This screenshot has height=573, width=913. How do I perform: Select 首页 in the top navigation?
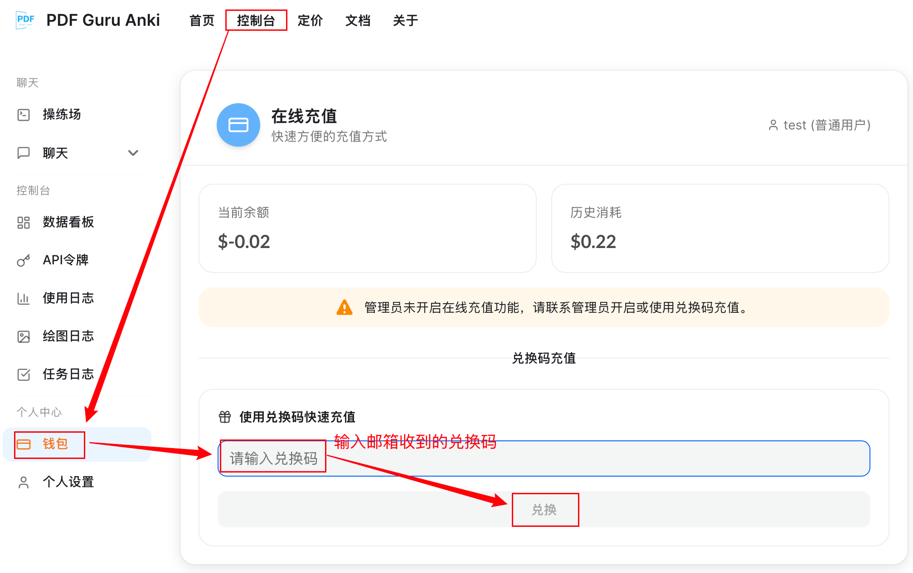(x=202, y=20)
